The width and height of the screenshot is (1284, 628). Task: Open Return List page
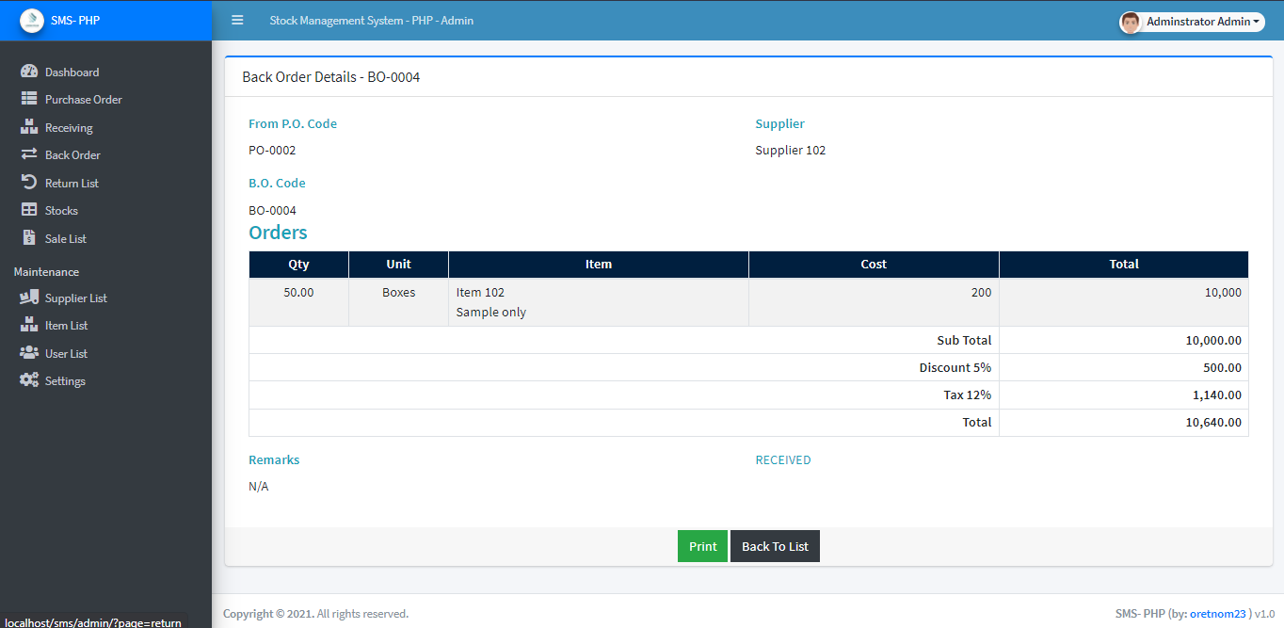[105, 183]
